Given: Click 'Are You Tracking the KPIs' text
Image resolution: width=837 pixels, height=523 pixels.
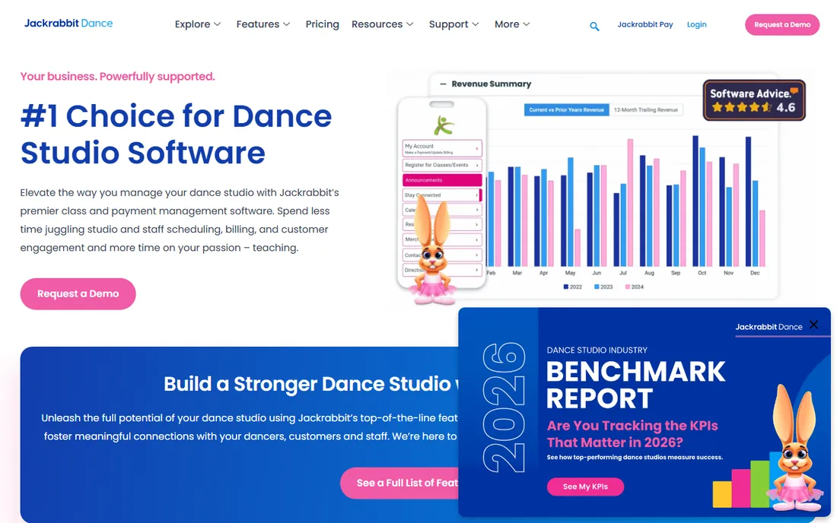Looking at the screenshot, I should click(x=632, y=426).
